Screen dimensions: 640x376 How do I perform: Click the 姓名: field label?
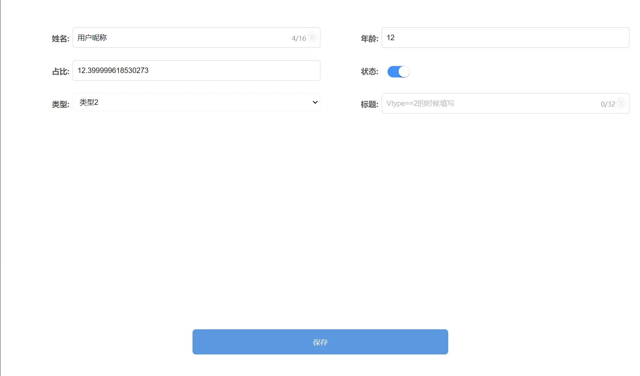[61, 39]
